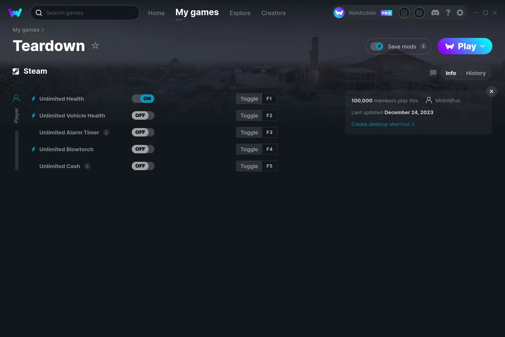This screenshot has width=505, height=337.
Task: Click My games breadcrumb chevron
Action: pyautogui.click(x=43, y=30)
